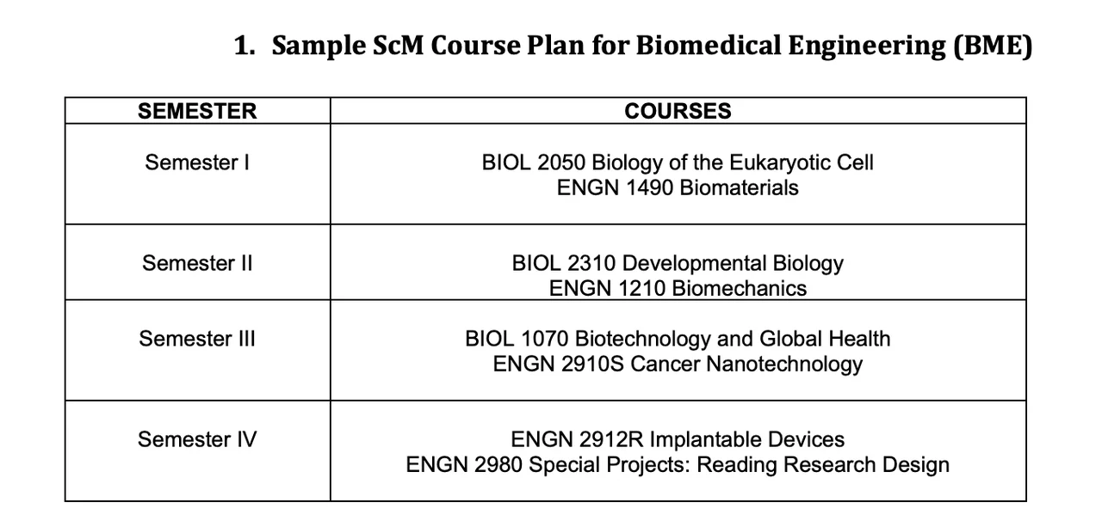Click the SEMESTER column header

coord(197,111)
